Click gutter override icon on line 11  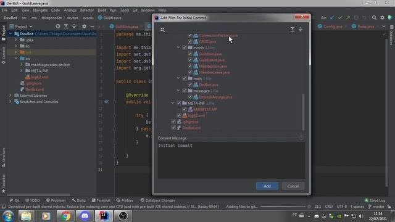tap(106, 102)
